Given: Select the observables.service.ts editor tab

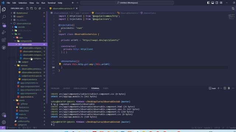Looking at the screenshot, I should 63,8.
